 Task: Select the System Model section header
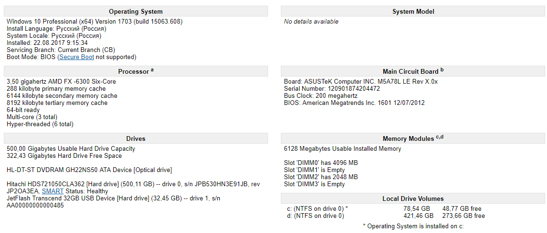pyautogui.click(x=413, y=11)
